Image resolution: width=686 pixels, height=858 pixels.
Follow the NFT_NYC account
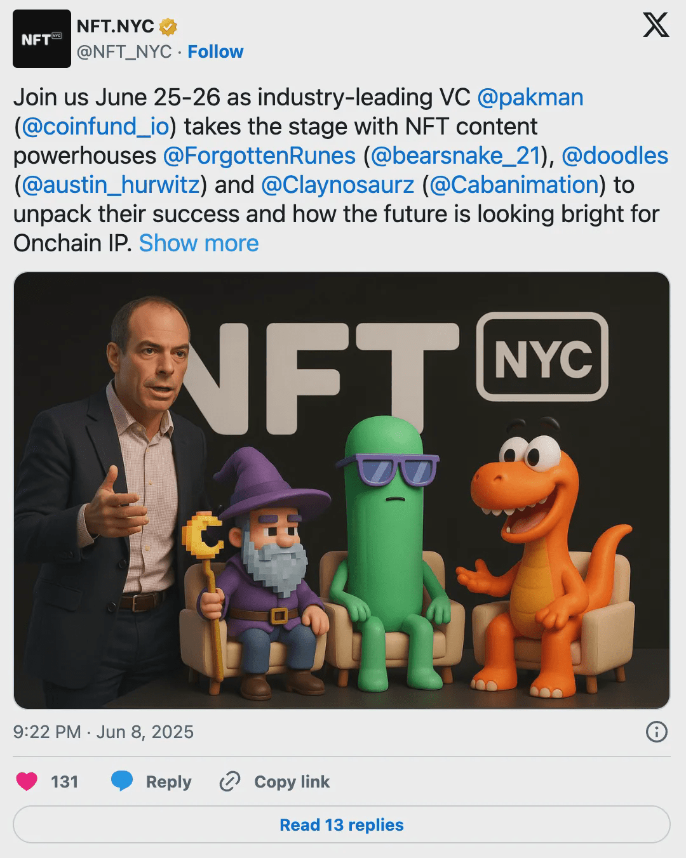point(215,51)
